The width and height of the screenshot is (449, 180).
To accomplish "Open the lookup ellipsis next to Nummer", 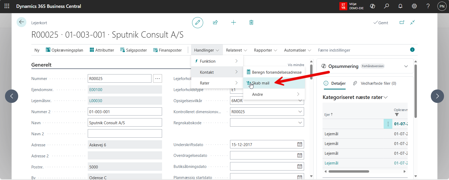I will pyautogui.click(x=158, y=78).
